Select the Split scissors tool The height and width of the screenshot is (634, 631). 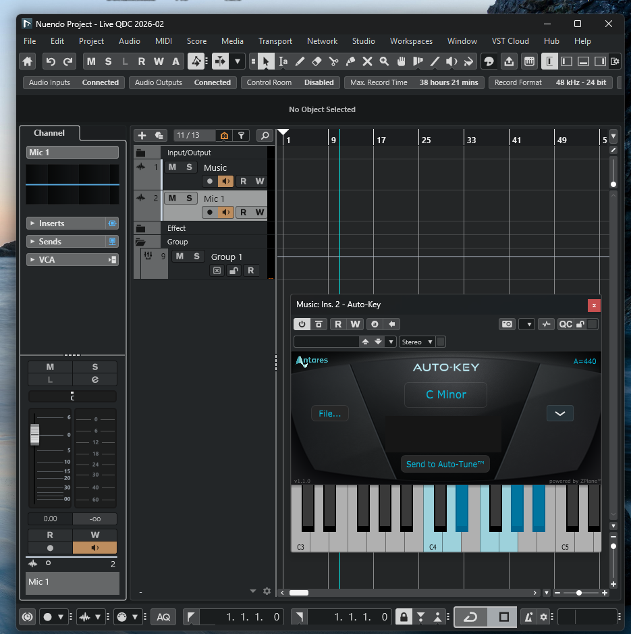(x=334, y=61)
